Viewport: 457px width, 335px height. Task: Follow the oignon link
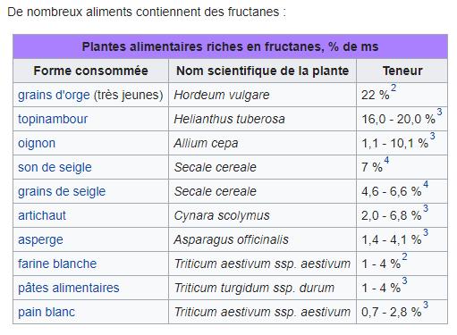coord(37,143)
